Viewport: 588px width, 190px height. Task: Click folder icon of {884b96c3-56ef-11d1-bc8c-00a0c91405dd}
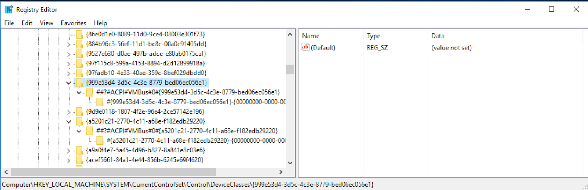click(79, 44)
